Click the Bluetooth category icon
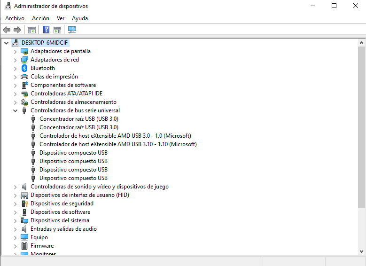The image size is (366, 266). tap(24, 68)
